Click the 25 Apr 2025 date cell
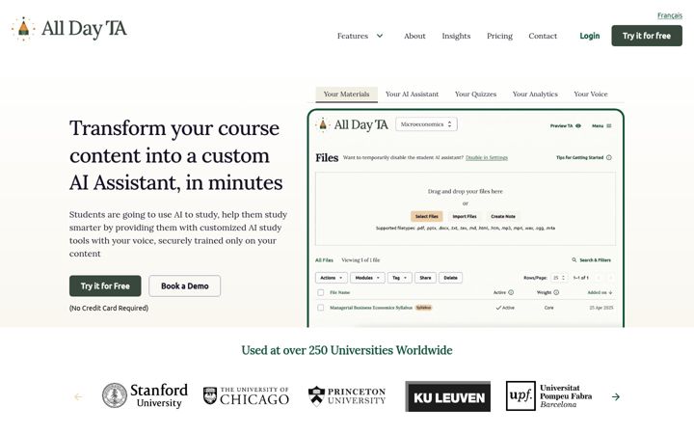Viewport: 694px width, 434px height. click(x=601, y=308)
